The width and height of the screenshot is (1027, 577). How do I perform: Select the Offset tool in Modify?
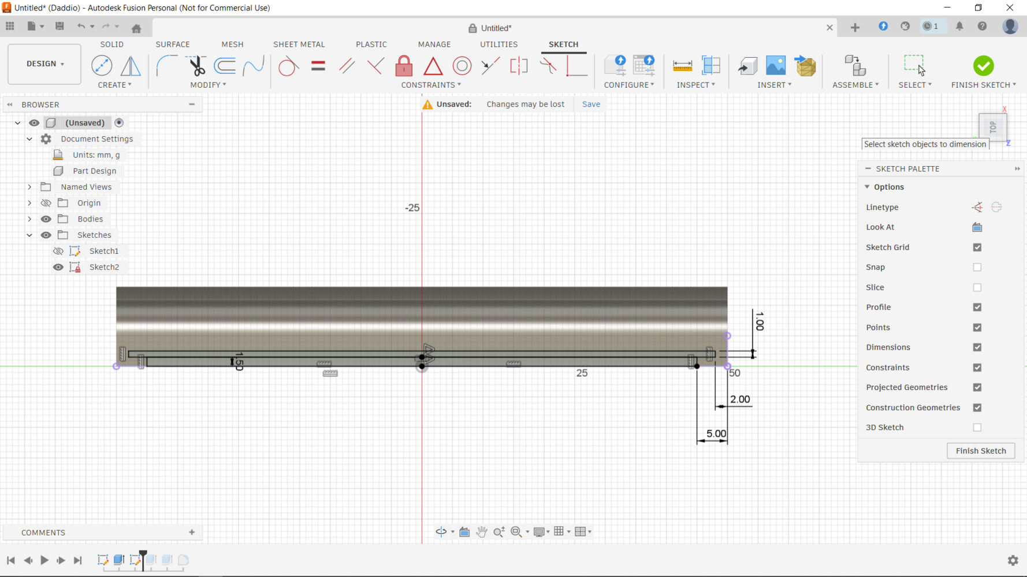[x=225, y=66]
